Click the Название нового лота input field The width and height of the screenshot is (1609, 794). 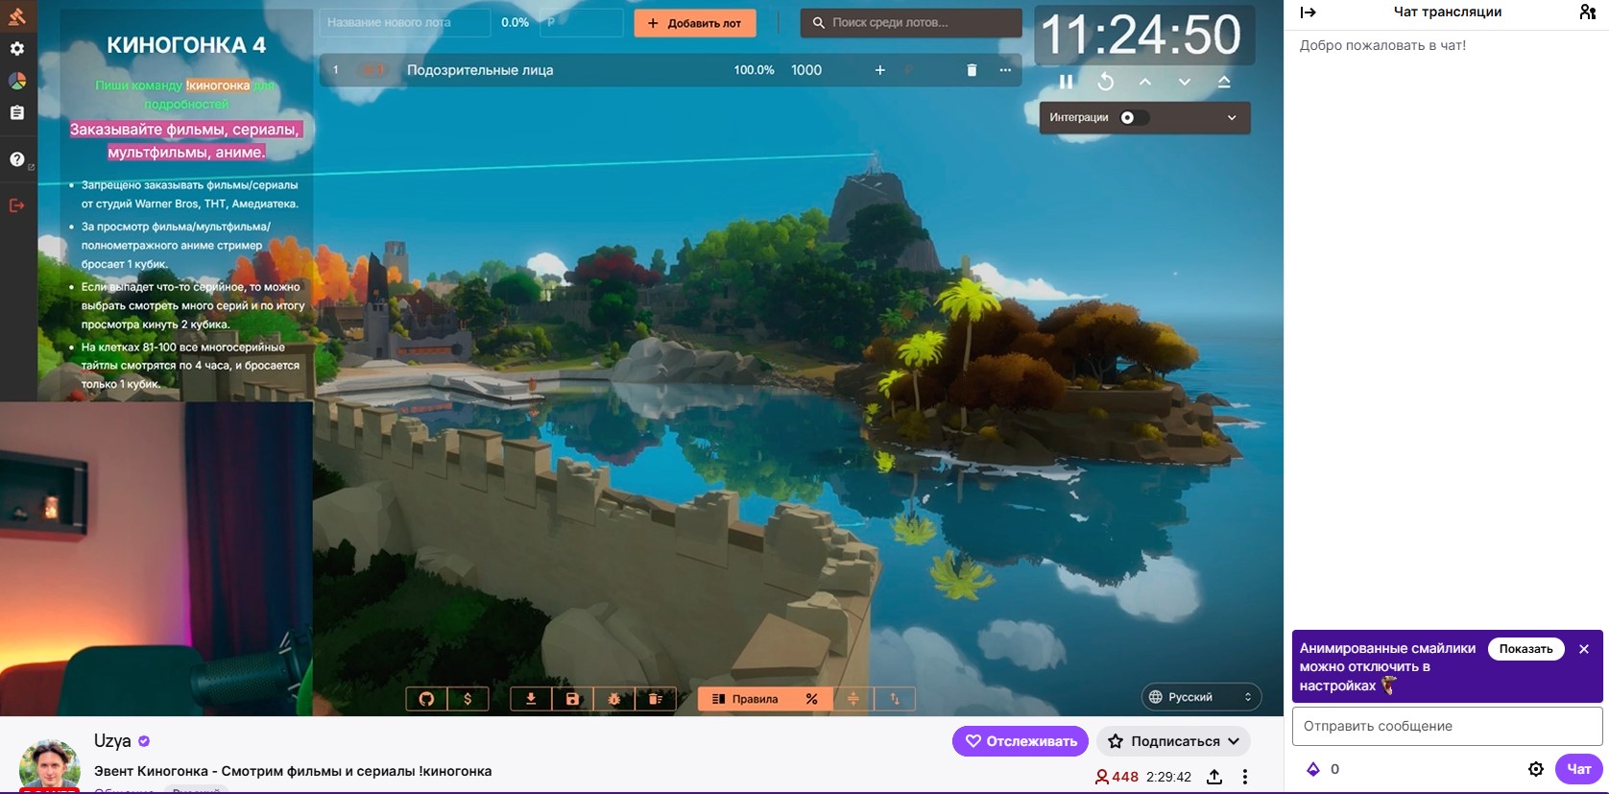405,23
